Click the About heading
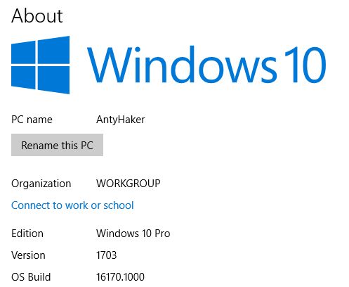 37,16
